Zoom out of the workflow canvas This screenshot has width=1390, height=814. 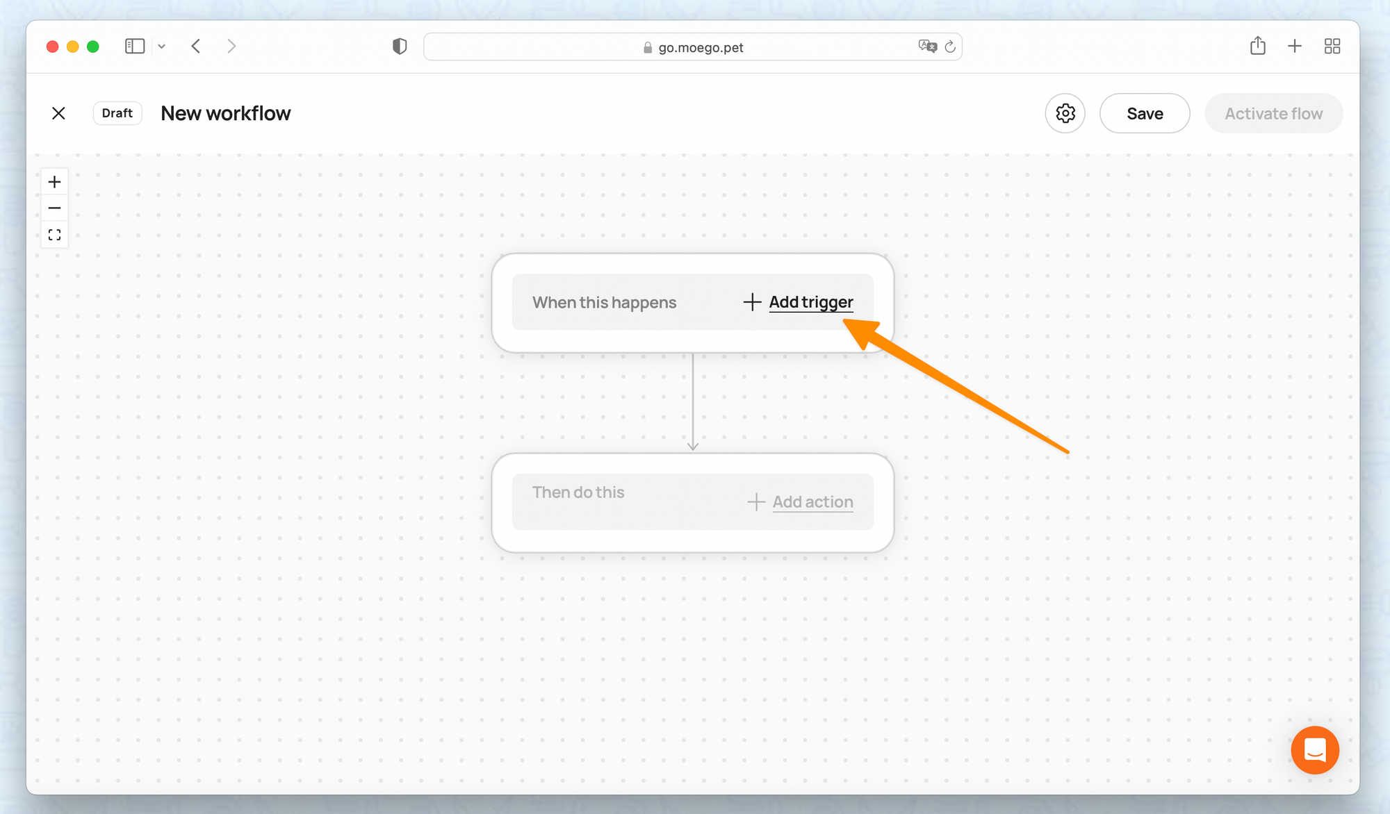click(54, 208)
